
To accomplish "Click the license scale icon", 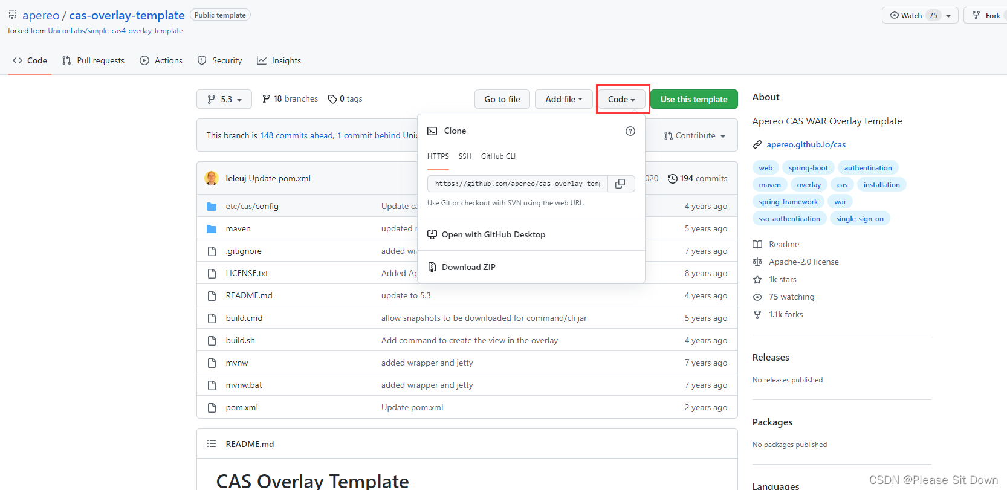I will coord(757,262).
